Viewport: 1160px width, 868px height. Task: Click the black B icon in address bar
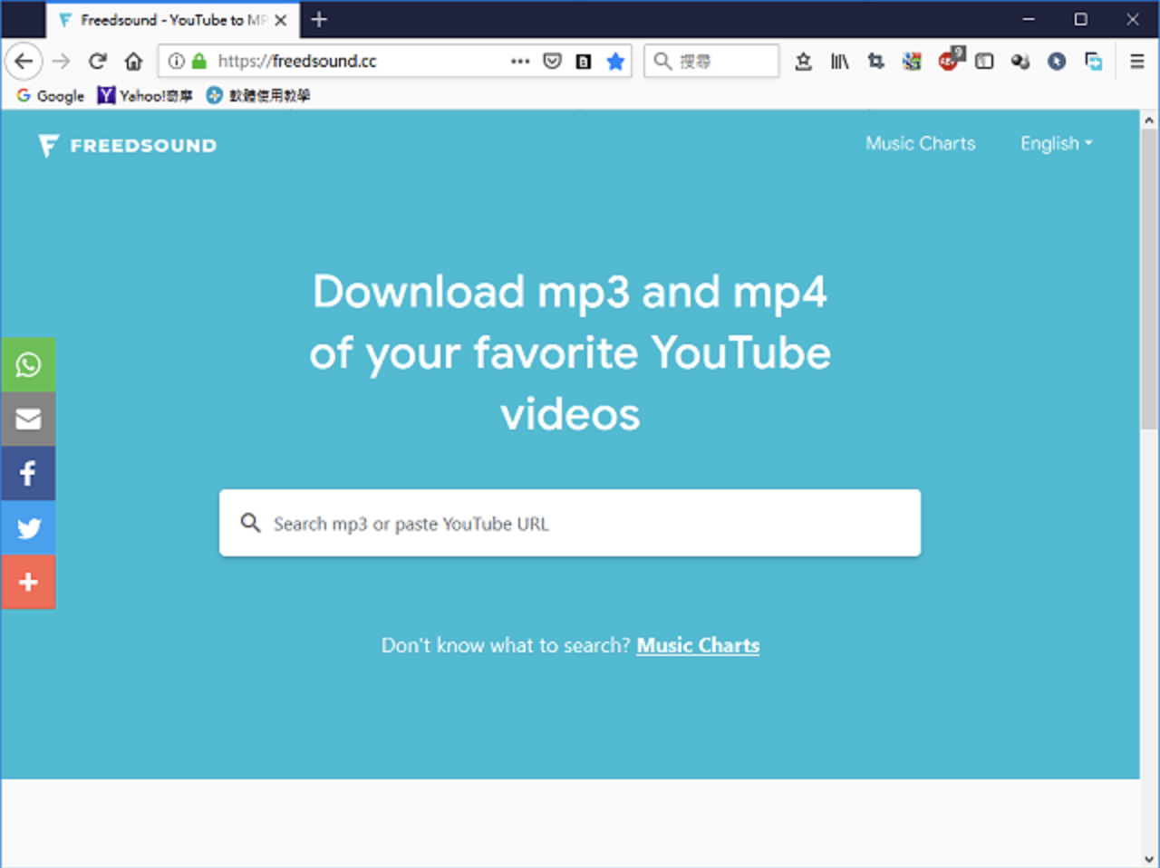click(x=584, y=61)
